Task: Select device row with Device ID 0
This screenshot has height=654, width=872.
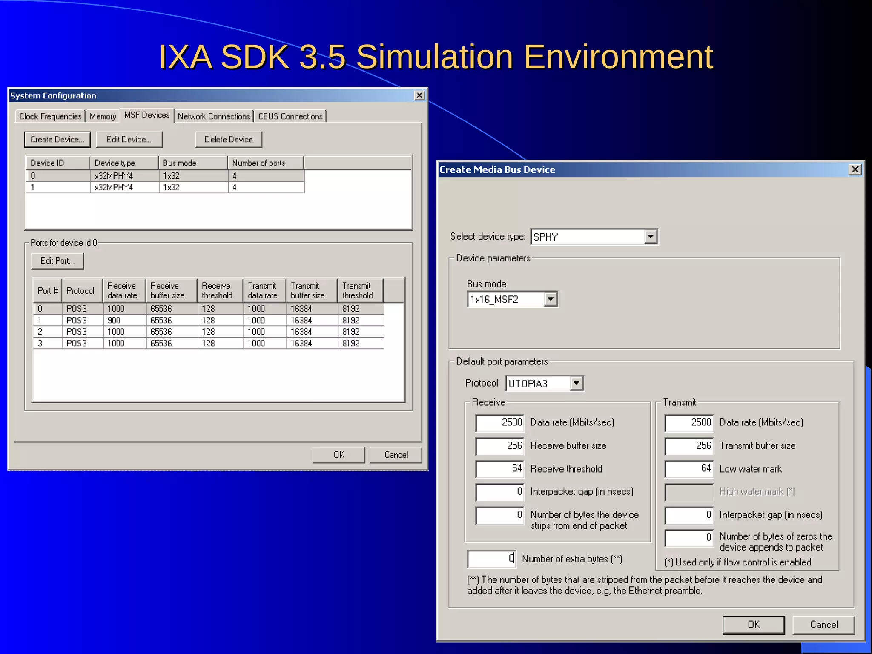Action: pos(165,176)
